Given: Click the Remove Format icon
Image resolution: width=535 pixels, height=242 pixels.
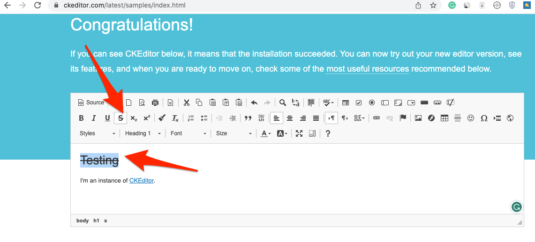Looking at the screenshot, I should pyautogui.click(x=175, y=118).
